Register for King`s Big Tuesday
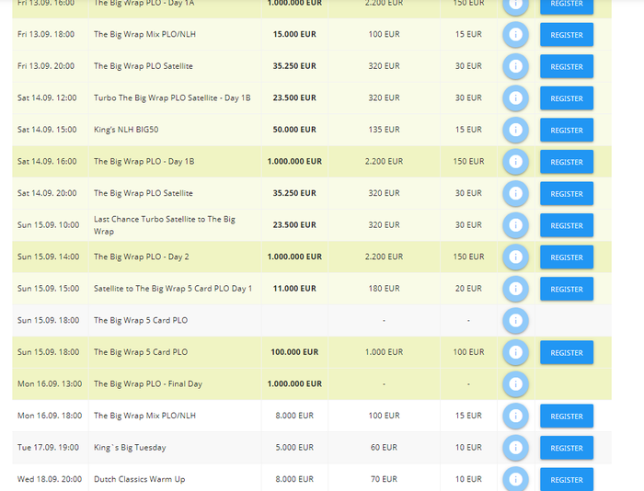 (x=567, y=448)
